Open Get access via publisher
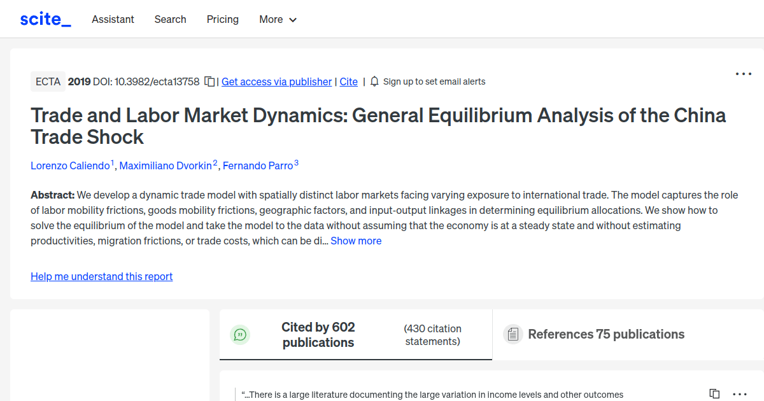 click(x=276, y=81)
